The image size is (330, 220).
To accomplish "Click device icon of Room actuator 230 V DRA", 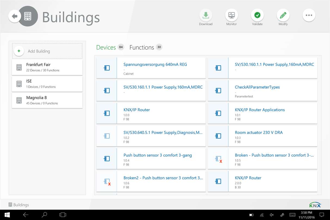I will [218, 136].
